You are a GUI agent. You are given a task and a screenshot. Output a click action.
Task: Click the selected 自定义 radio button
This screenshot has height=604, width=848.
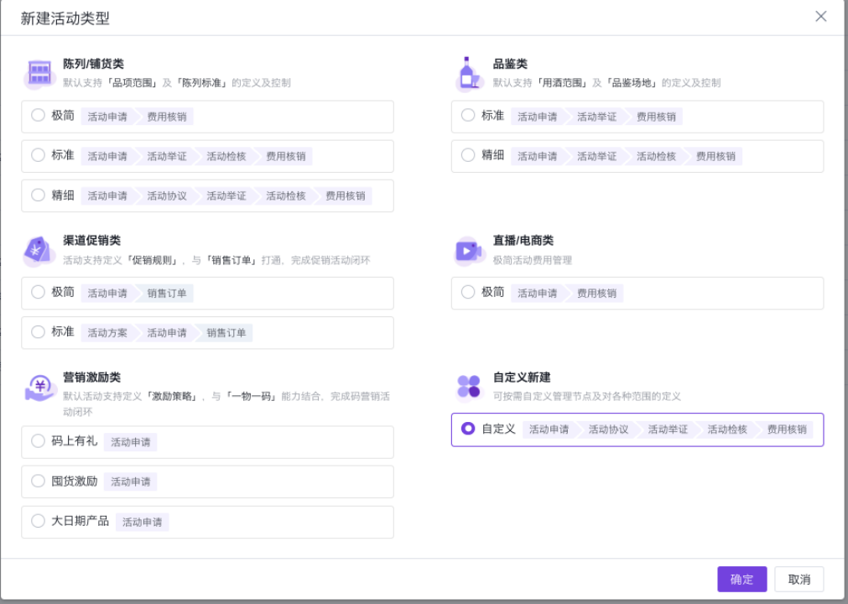468,429
